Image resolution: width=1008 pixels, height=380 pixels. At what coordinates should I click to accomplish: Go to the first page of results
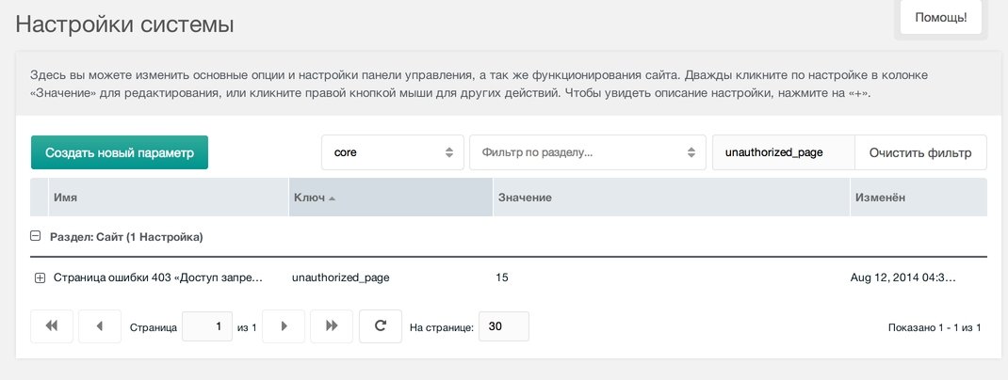pyautogui.click(x=52, y=326)
